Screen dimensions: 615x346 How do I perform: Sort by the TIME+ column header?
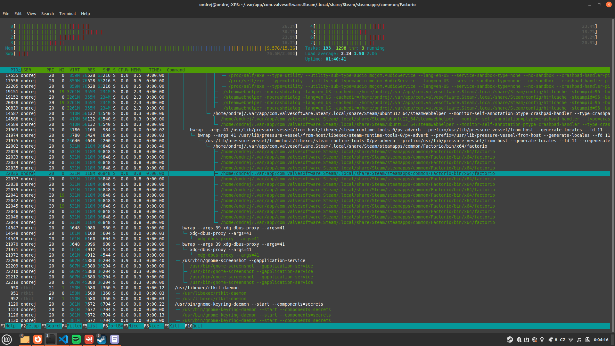tap(155, 70)
